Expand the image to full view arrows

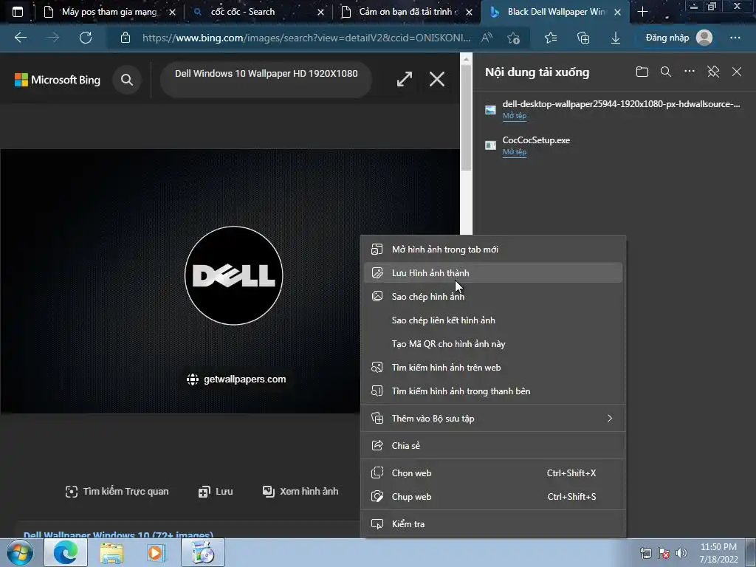404,79
